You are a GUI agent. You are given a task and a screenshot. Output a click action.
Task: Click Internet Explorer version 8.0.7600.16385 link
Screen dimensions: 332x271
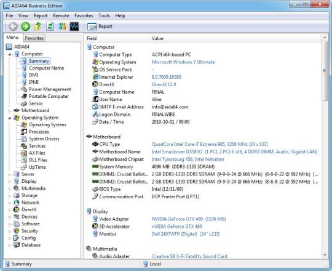pos(167,77)
